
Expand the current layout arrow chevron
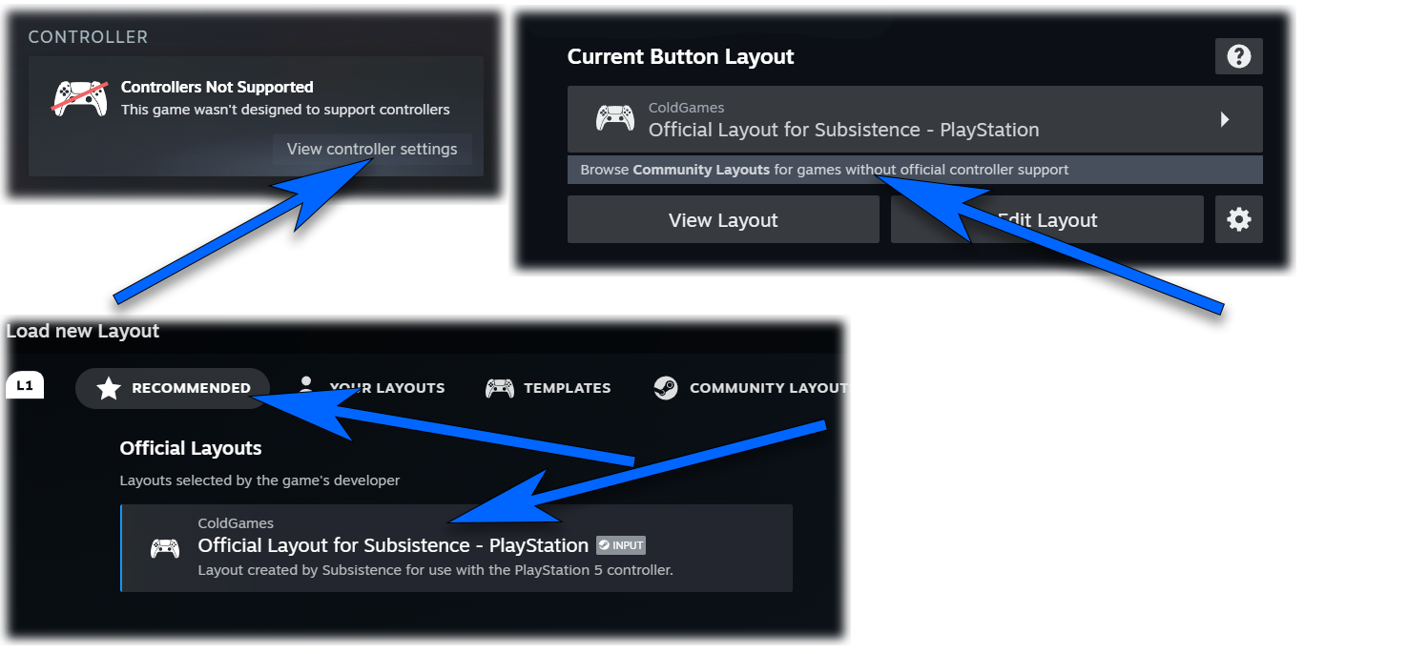pyautogui.click(x=1225, y=120)
